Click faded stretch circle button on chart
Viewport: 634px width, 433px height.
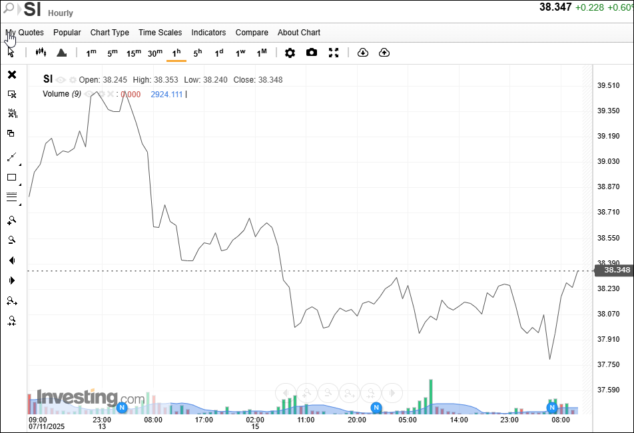pos(350,392)
